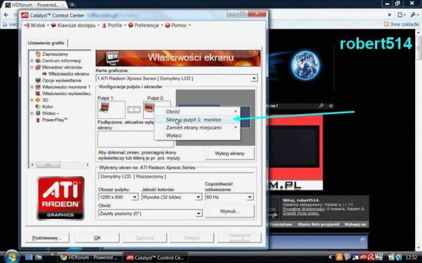The width and height of the screenshot is (422, 263).
Task: Click the tree panel horizontal scrollbar thumb
Action: pyautogui.click(x=48, y=164)
